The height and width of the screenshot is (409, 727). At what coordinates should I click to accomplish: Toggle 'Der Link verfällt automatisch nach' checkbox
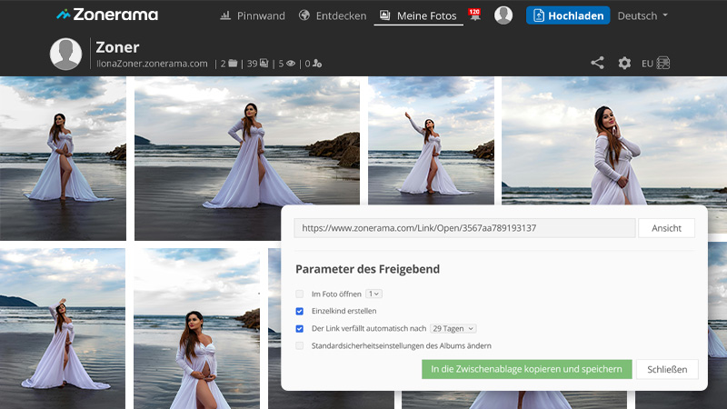300,328
